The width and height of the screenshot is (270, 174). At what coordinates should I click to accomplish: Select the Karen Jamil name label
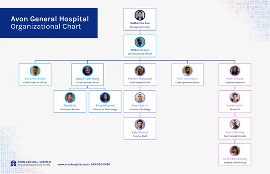235,105
